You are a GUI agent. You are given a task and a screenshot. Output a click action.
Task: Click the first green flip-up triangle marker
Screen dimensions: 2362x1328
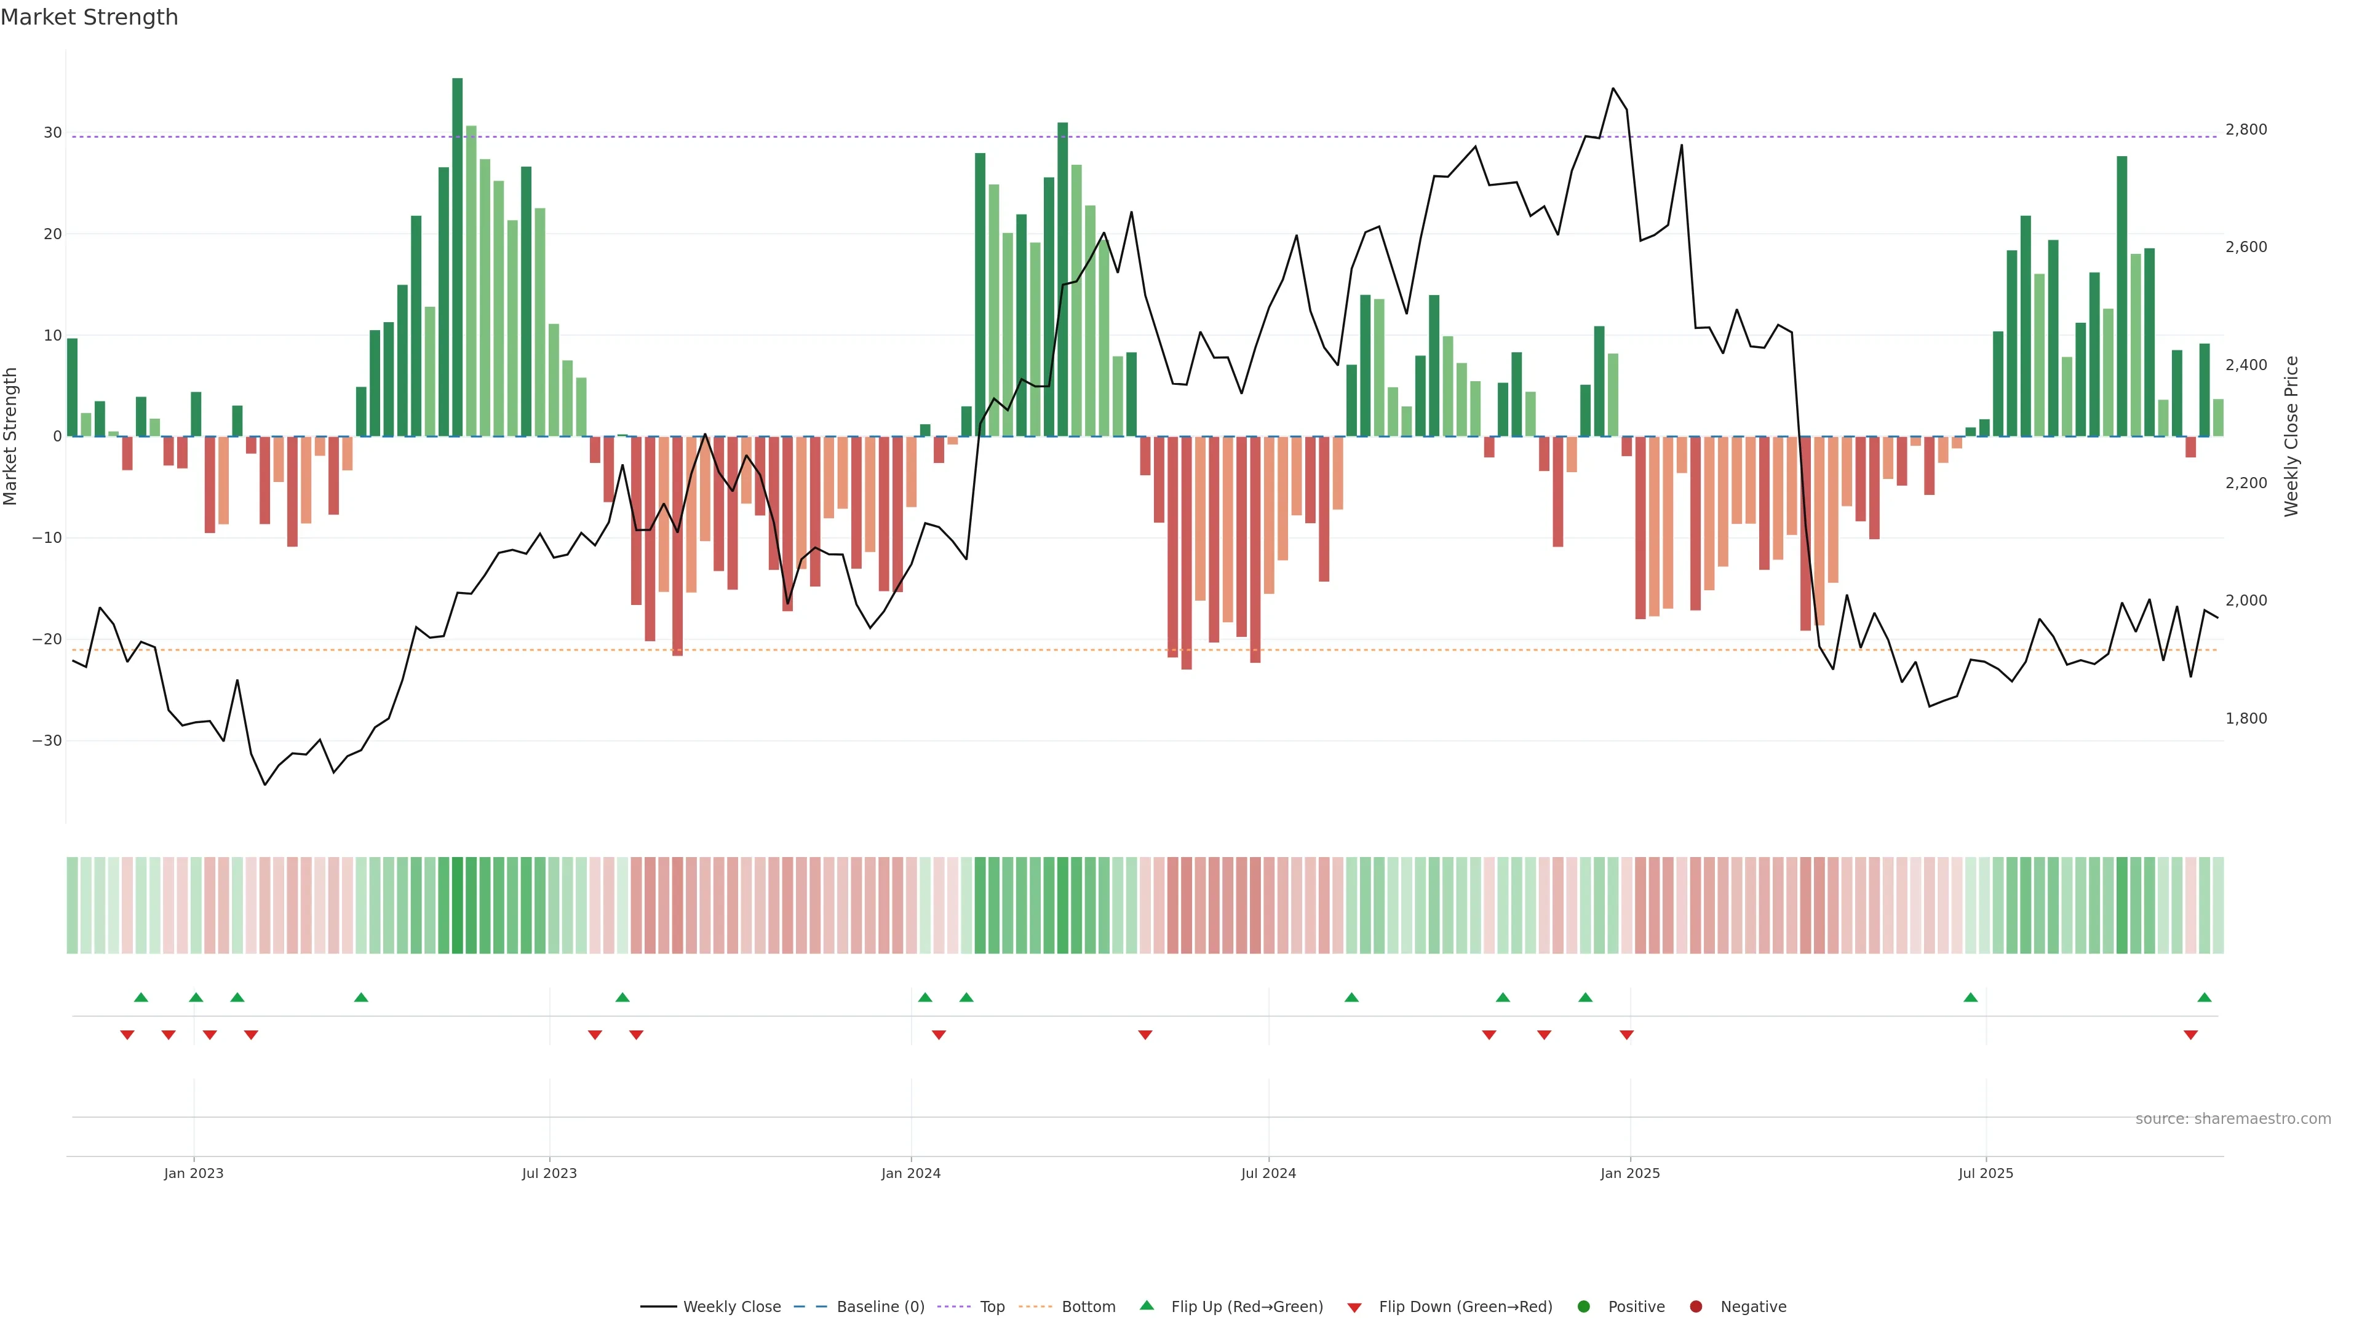140,997
